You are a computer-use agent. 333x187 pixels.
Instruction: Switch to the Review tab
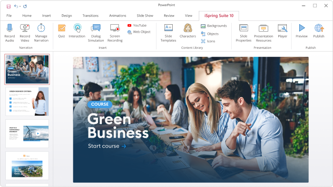click(169, 16)
